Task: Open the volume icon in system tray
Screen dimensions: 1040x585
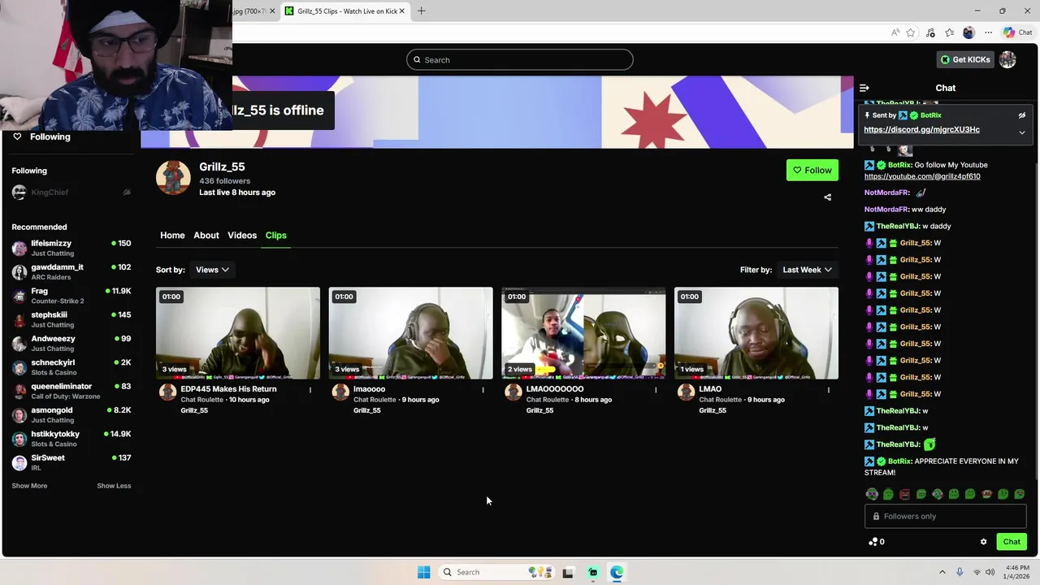Action: pos(990,572)
